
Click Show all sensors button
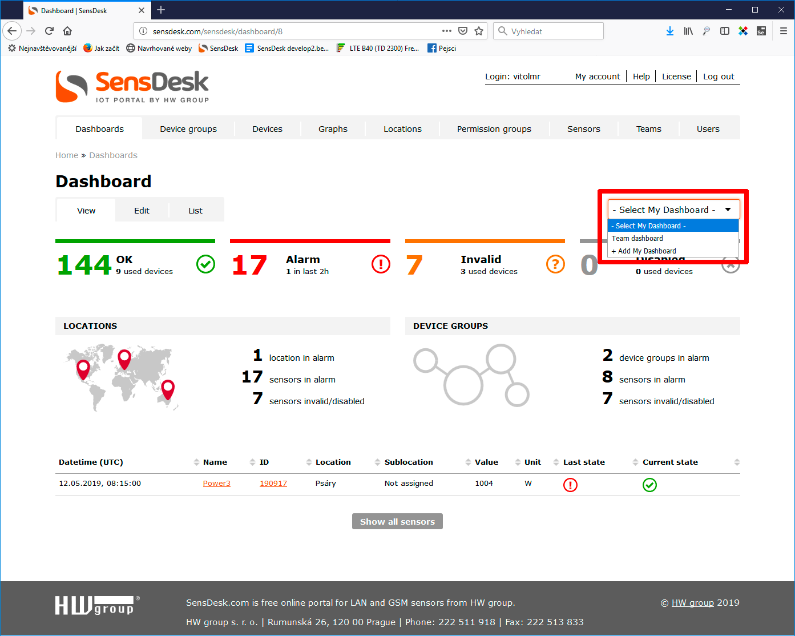click(x=397, y=521)
